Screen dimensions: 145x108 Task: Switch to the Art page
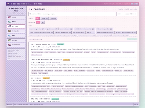(x=16, y=35)
